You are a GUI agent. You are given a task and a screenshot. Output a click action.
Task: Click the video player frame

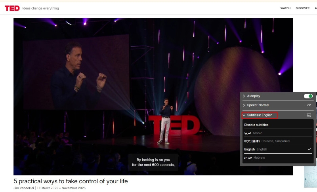pyautogui.click(x=153, y=97)
